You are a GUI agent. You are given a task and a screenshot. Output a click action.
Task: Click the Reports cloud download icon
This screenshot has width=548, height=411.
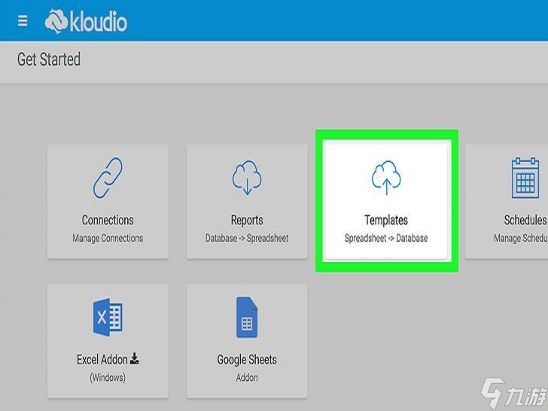[x=247, y=177]
